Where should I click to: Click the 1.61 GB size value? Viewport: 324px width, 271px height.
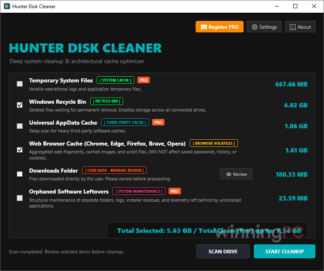pos(296,150)
